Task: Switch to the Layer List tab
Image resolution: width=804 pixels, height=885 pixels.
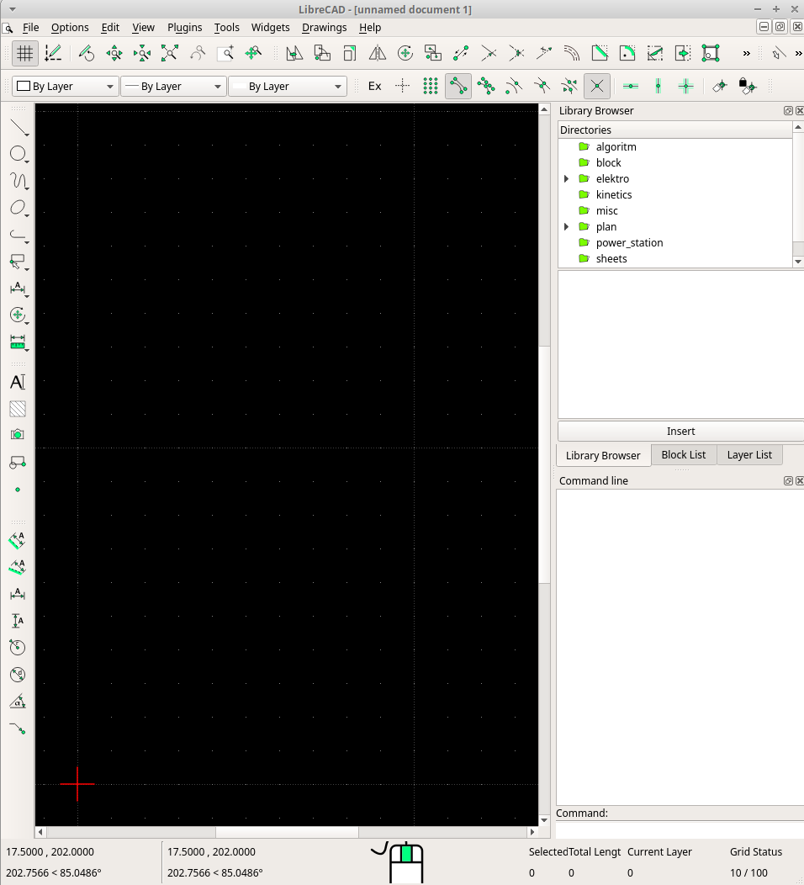Action: 748,455
